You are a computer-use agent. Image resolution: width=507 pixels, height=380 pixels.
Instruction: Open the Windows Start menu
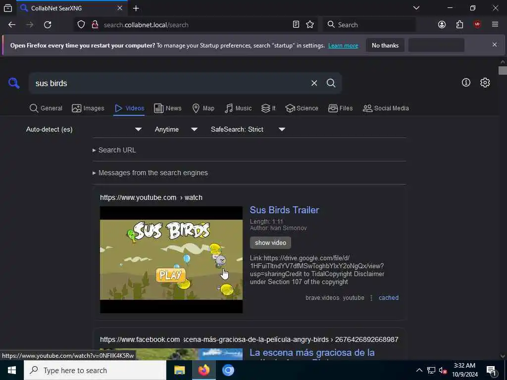(12, 370)
